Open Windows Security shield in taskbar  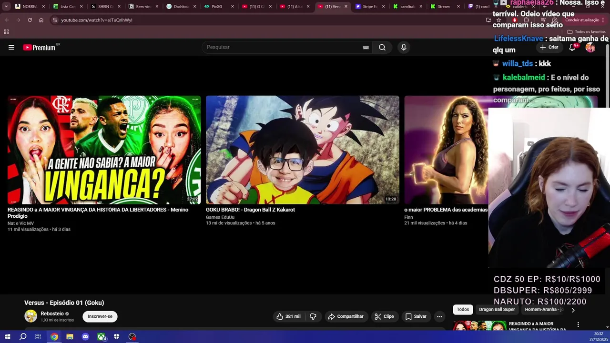(116, 337)
